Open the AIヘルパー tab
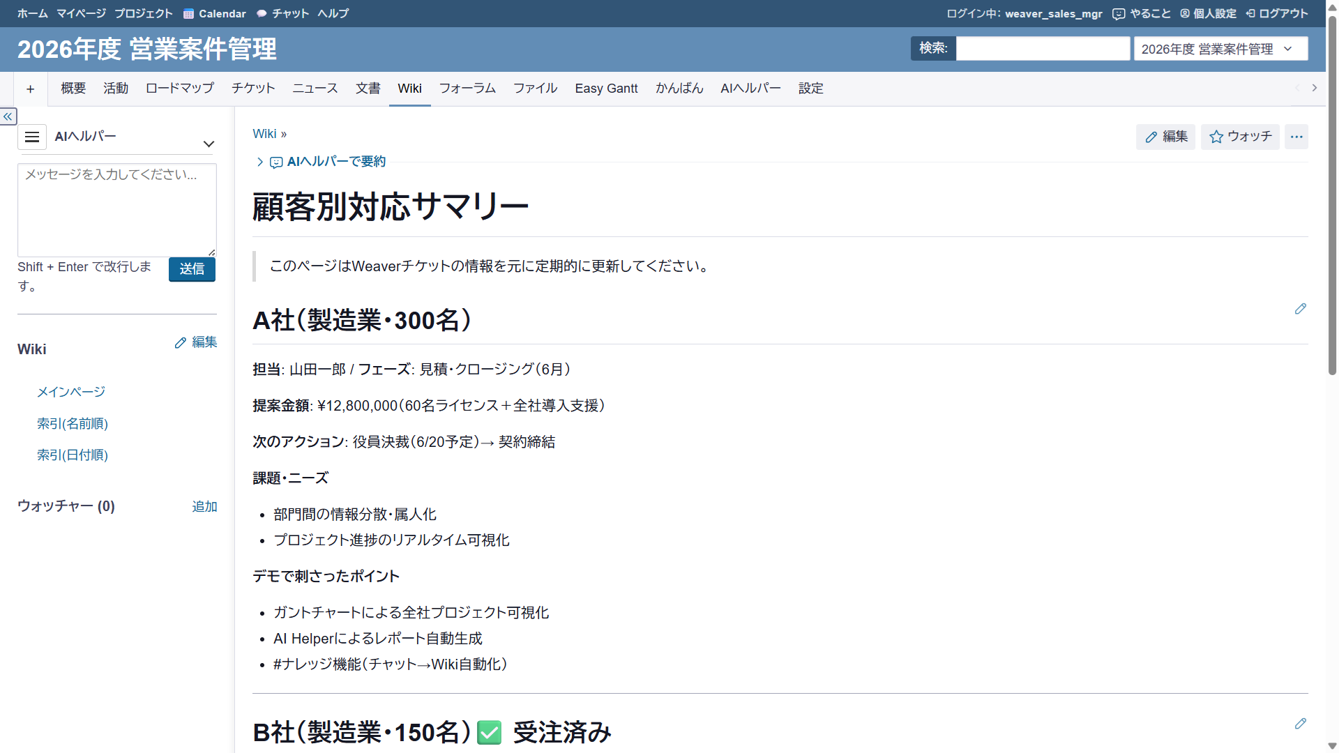Viewport: 1339px width, 753px height. click(x=751, y=89)
